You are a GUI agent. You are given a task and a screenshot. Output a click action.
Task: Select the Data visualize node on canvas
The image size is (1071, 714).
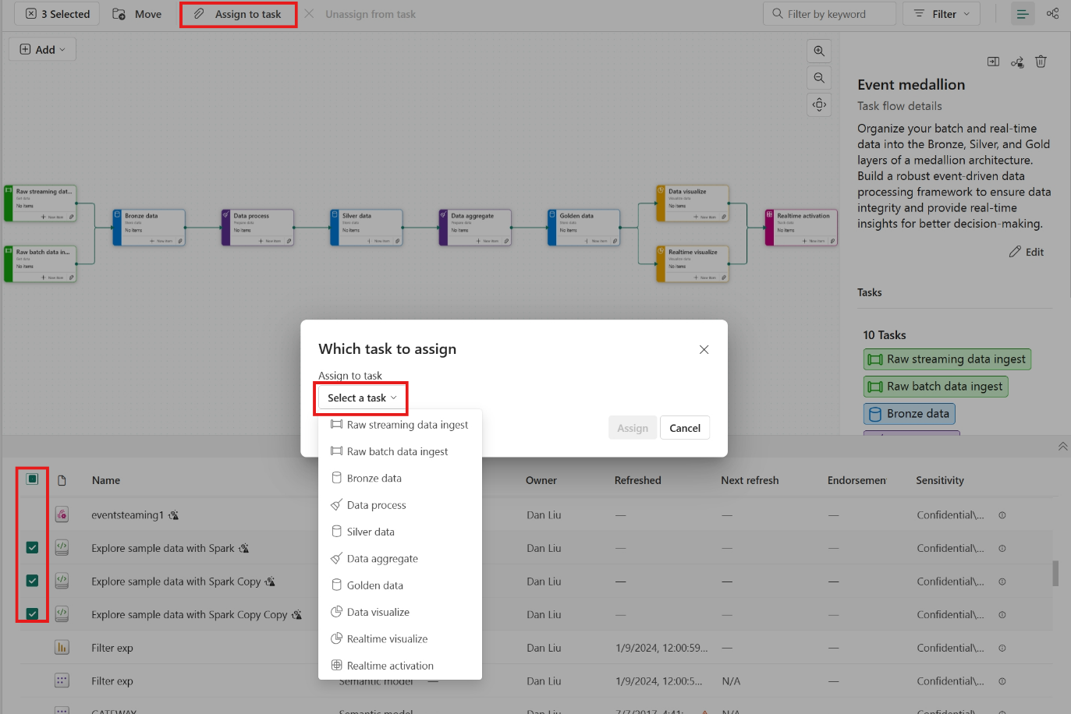point(693,203)
